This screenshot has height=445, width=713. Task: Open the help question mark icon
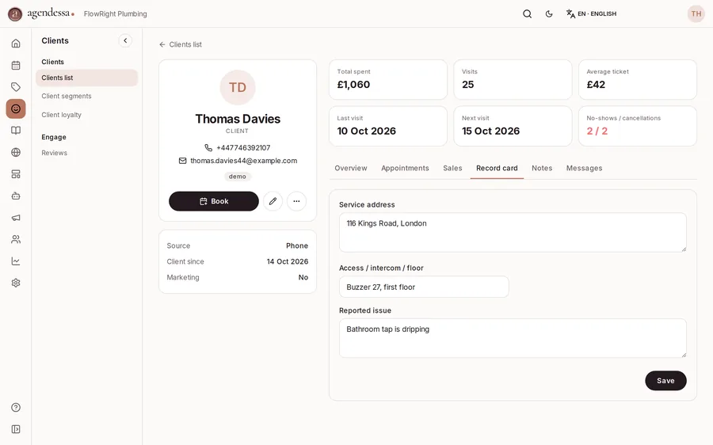[16, 407]
